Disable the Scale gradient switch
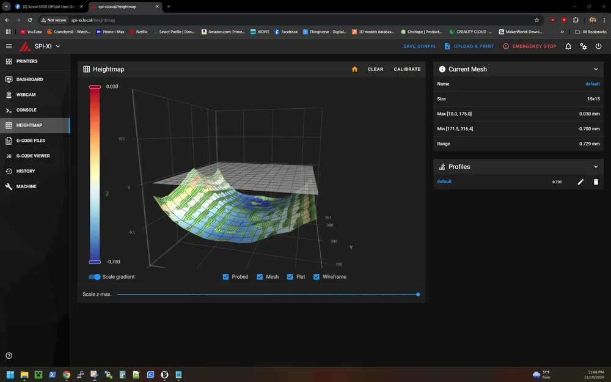Screen dimensions: 611x382 click(x=95, y=277)
